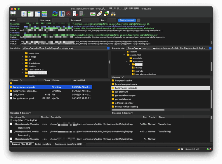222x164 pixels.
Task: Click the remote file list horizontal scrollbar
Action: (x=138, y=110)
